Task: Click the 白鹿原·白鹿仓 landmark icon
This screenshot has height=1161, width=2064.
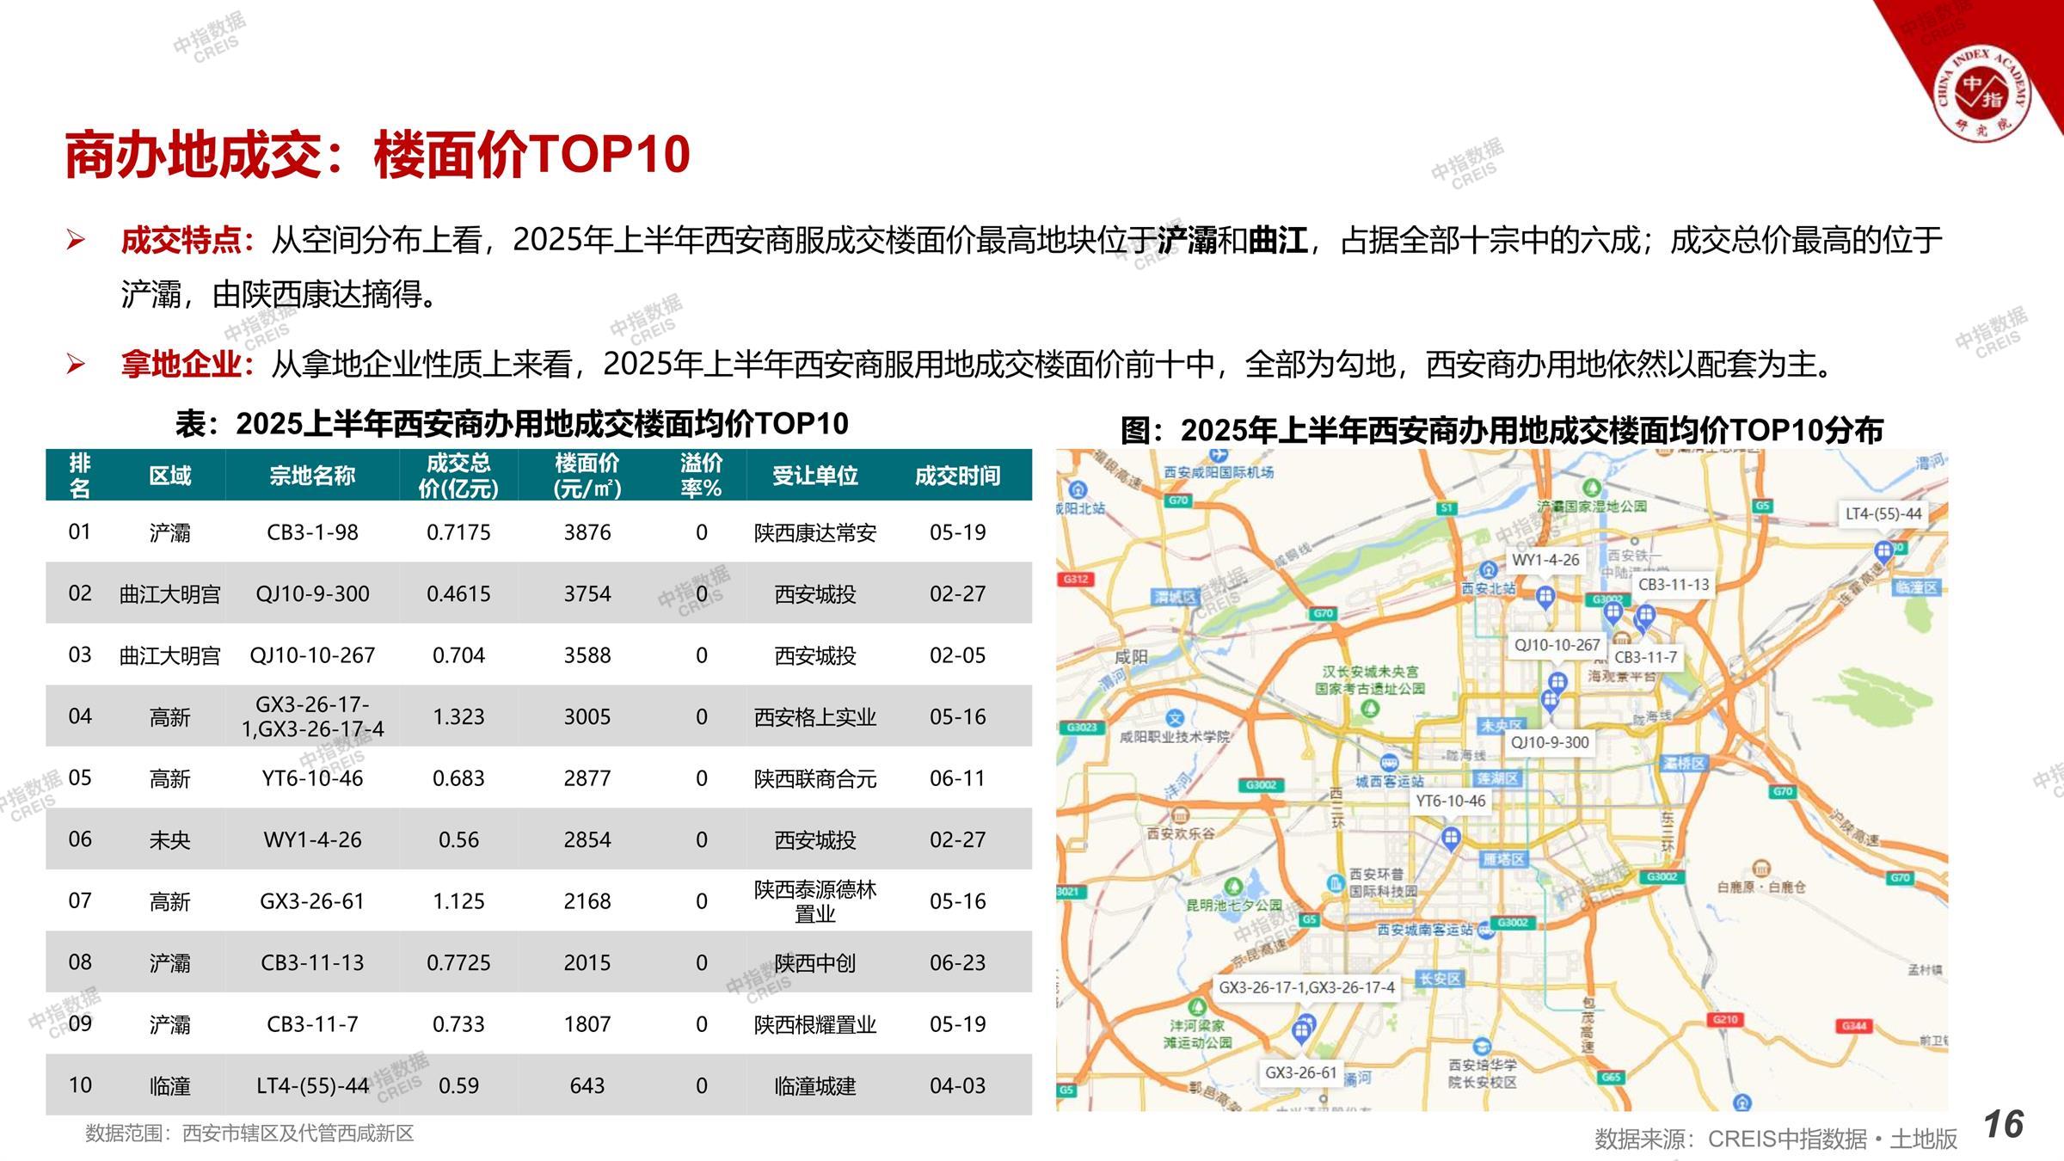Action: (1760, 868)
